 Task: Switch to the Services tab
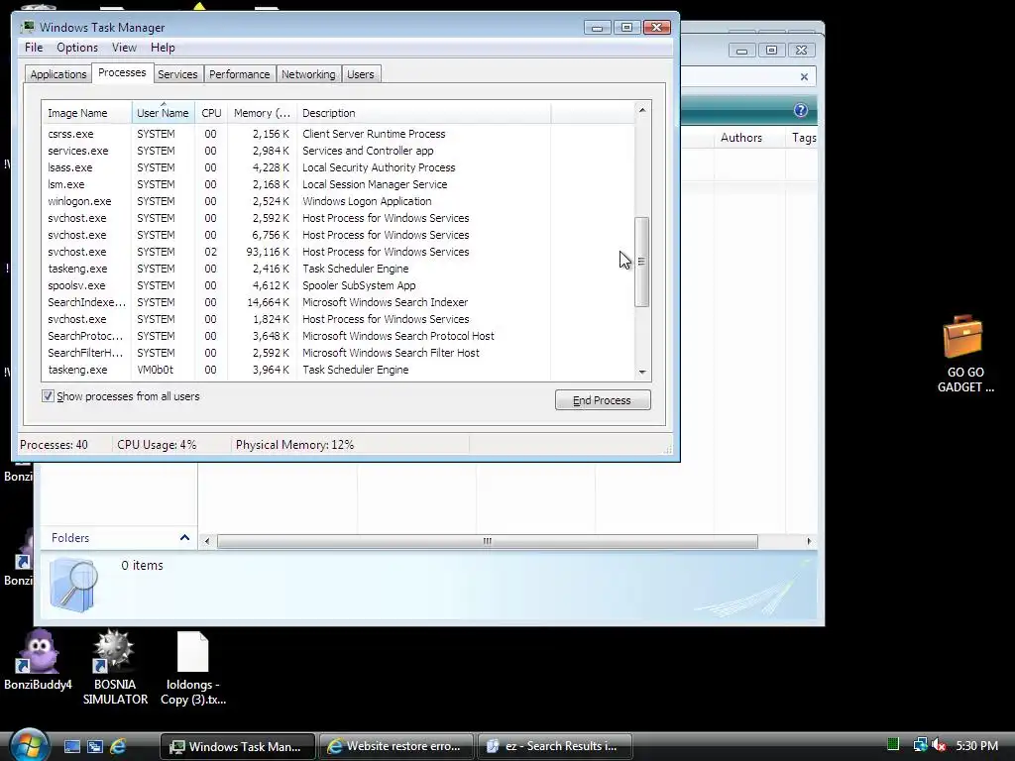click(x=177, y=74)
